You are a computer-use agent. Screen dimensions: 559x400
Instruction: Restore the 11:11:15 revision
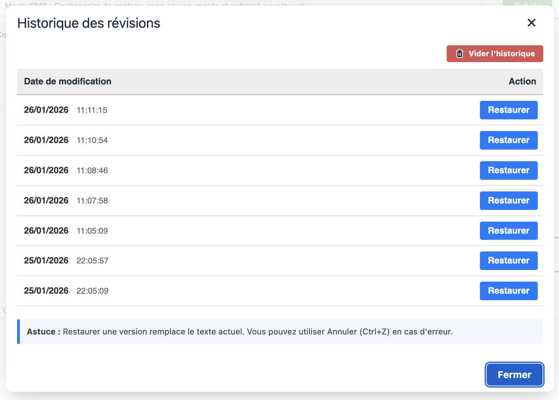coord(508,110)
